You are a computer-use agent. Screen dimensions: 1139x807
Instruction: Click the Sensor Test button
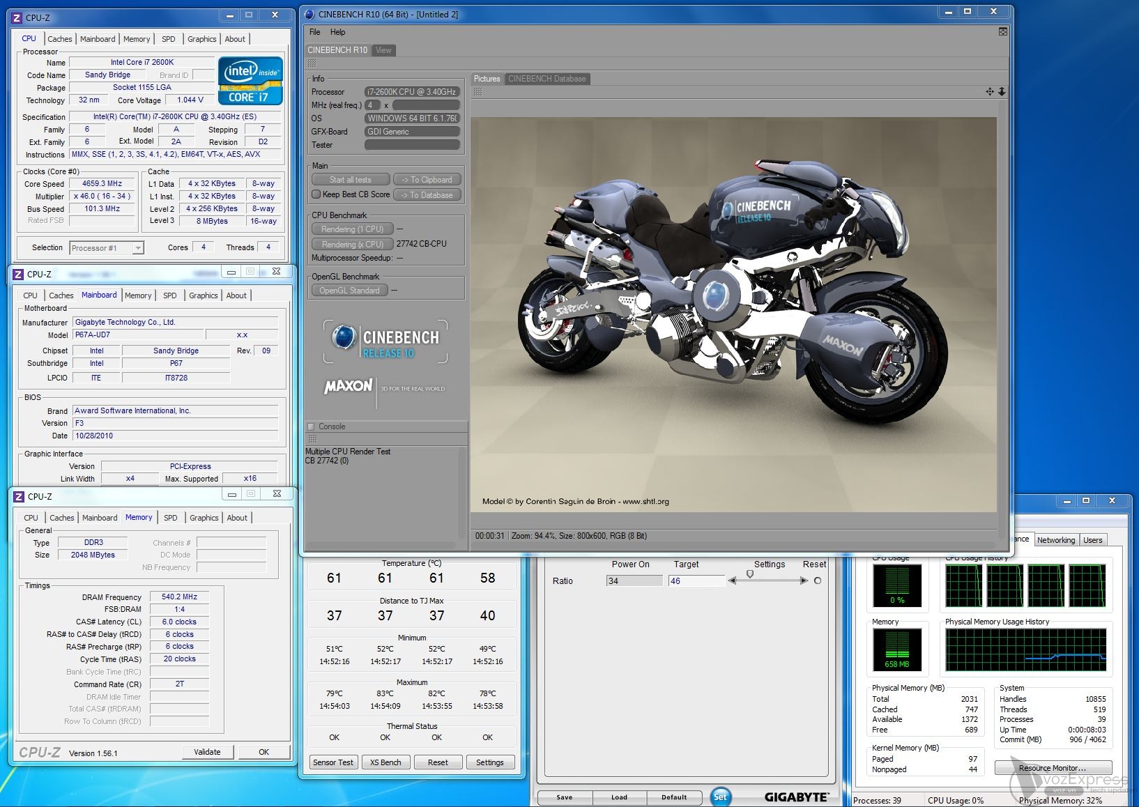click(x=333, y=762)
